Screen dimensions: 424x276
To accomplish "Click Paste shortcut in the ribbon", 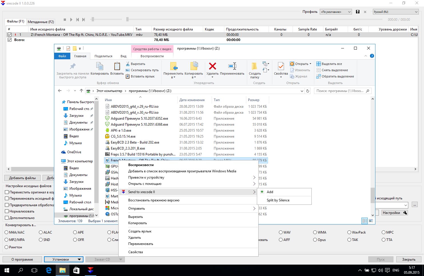I will click(x=140, y=76).
